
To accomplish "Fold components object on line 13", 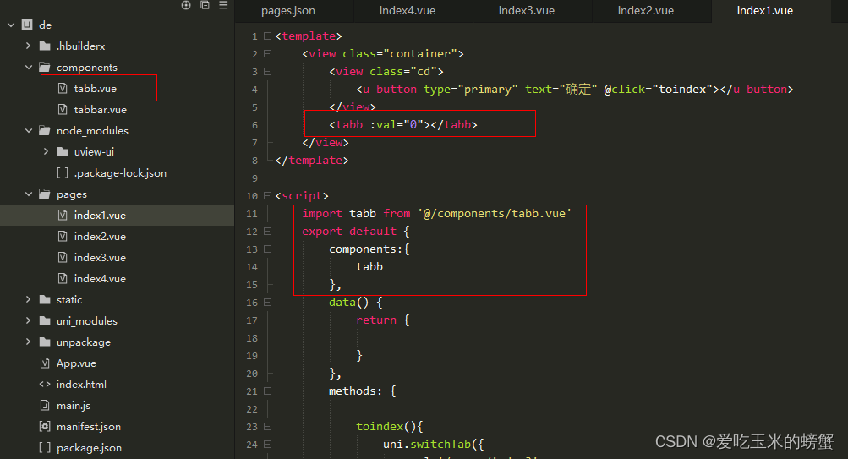I will click(267, 249).
